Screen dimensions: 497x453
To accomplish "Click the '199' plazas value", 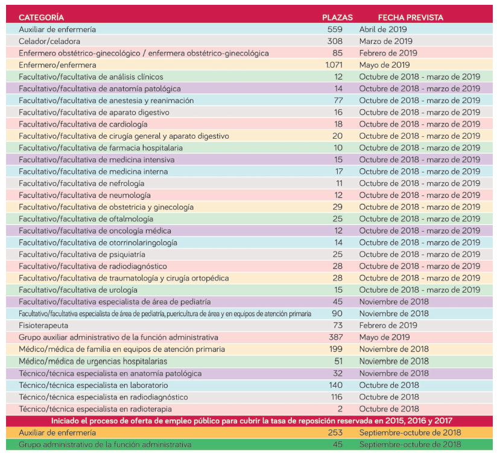I will pos(336,349).
